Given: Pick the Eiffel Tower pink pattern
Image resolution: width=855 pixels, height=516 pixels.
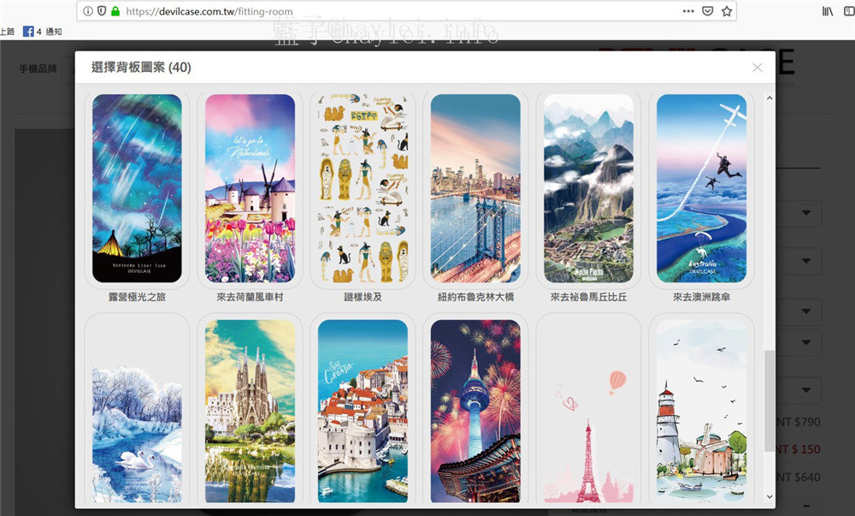Looking at the screenshot, I should (x=588, y=411).
